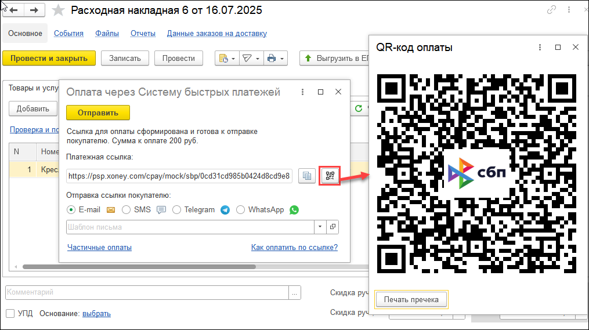Go forward with the right arrow button
This screenshot has height=330, width=589.
(x=34, y=10)
